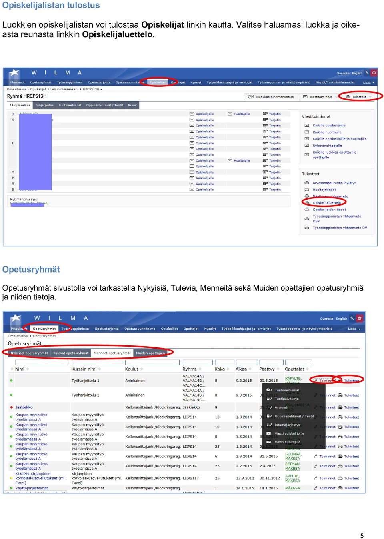Click teacher link PETMAN
The height and width of the screenshot is (539, 384).
point(292,464)
